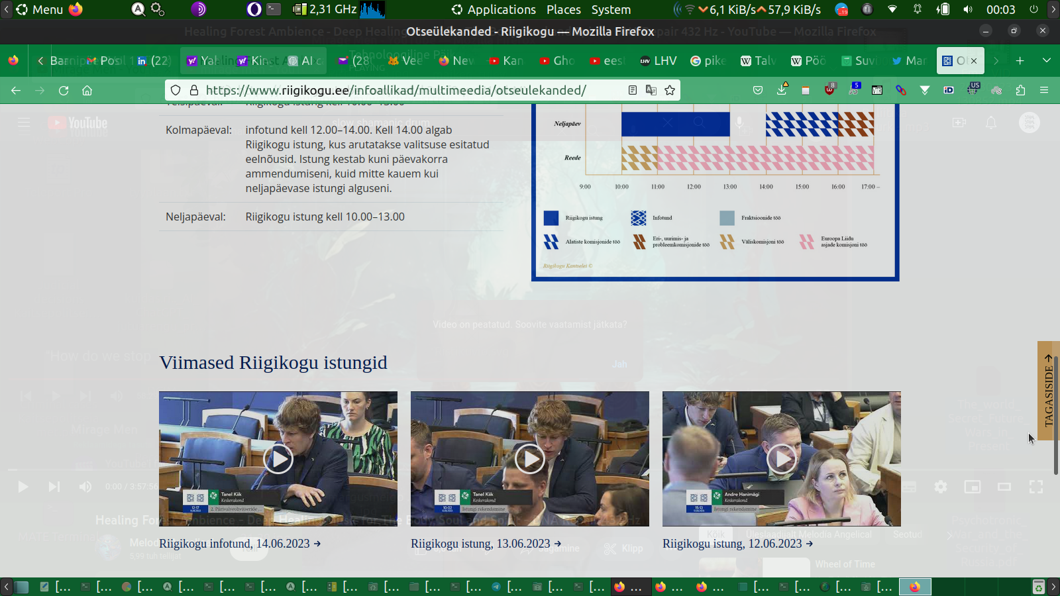This screenshot has height=596, width=1060.
Task: Launch the terminal from top panel
Action: pos(274,9)
